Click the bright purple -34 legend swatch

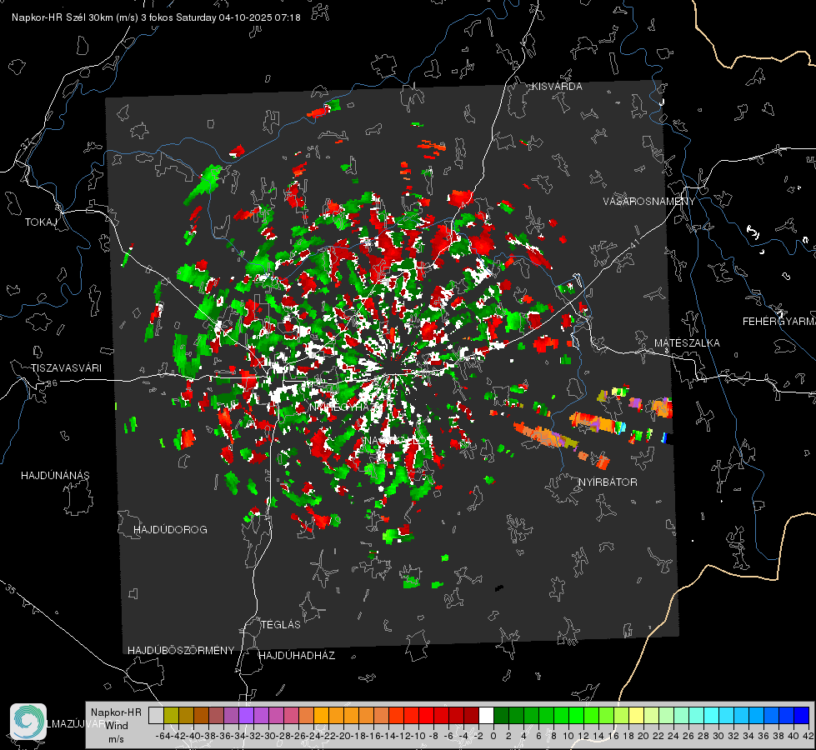(246, 715)
